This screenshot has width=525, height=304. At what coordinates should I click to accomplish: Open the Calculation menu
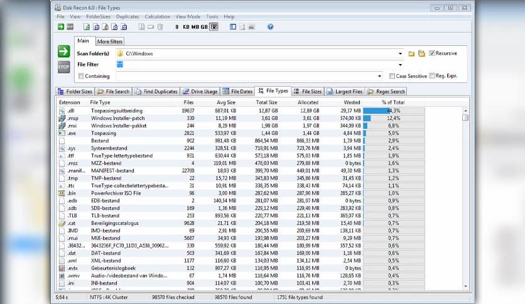click(157, 16)
